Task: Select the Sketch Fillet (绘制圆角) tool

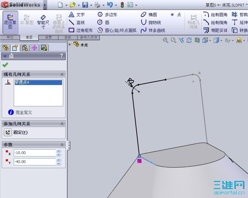Action: click(215, 15)
